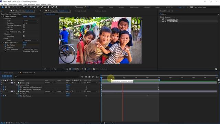Toggle the Use Half checkbox
Viewport: 220px width, 124px height.
24,30
